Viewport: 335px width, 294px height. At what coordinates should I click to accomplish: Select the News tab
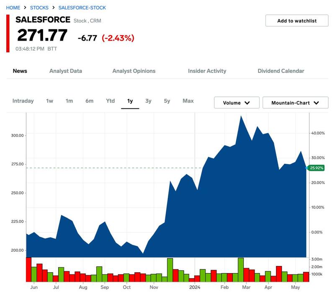pyautogui.click(x=20, y=71)
